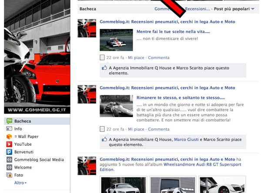This screenshot has height=193, width=261.
Task: Click the Info sidebar card icon
Action: coord(9,129)
